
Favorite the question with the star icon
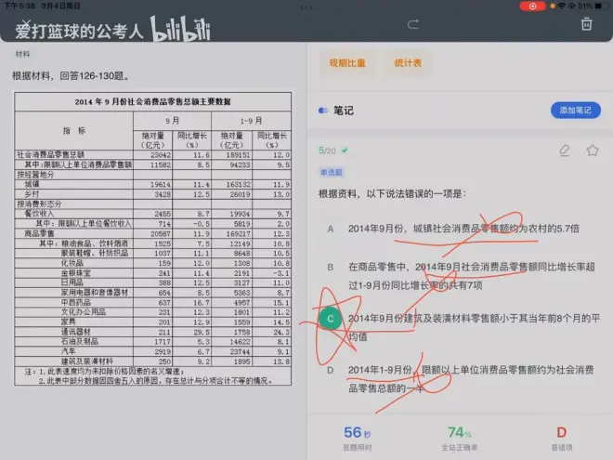593,150
